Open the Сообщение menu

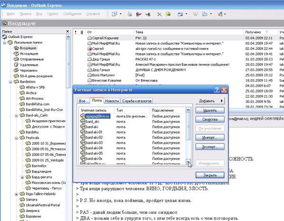point(72,14)
